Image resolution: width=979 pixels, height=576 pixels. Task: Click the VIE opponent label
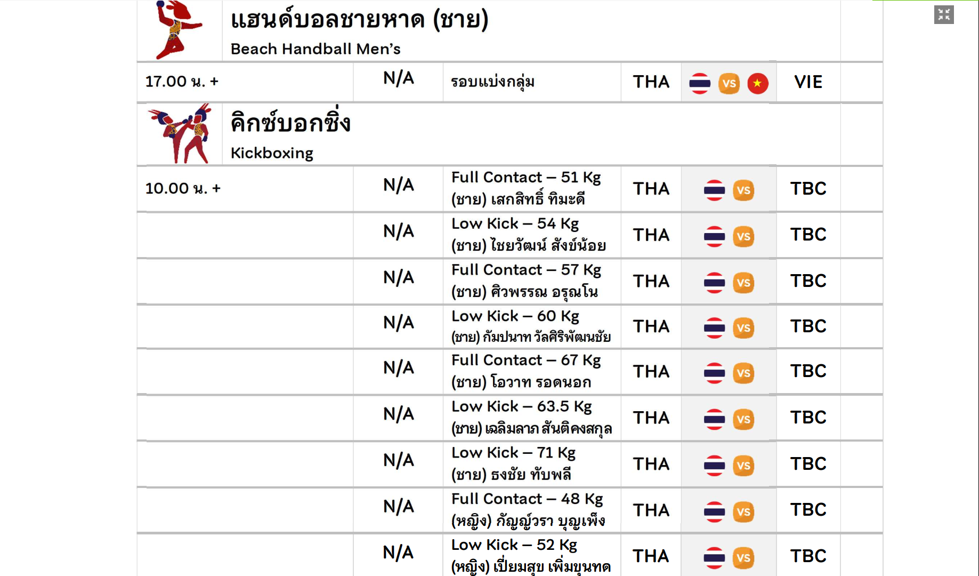(x=808, y=82)
